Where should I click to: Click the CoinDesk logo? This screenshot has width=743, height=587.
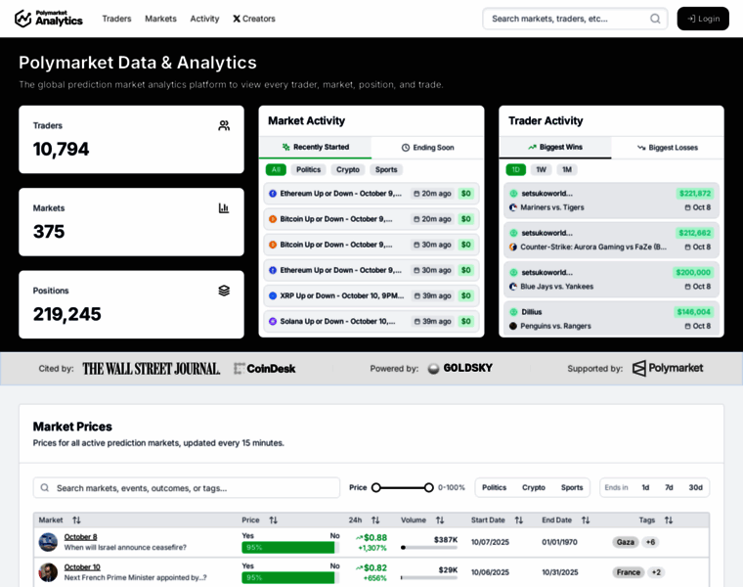265,369
